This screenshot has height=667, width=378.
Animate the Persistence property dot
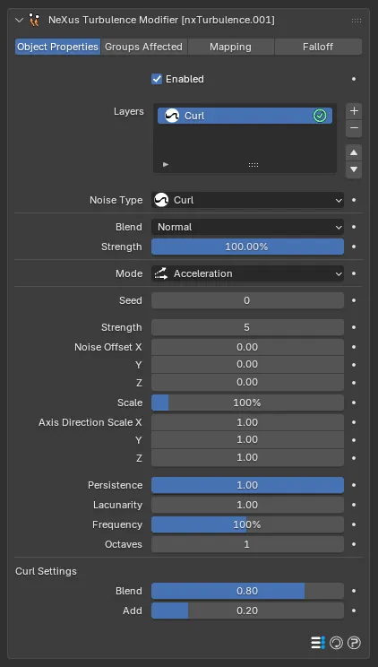point(354,485)
